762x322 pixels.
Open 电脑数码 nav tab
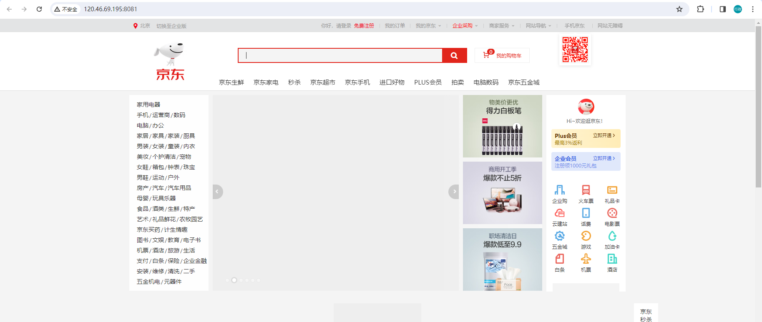tap(486, 82)
